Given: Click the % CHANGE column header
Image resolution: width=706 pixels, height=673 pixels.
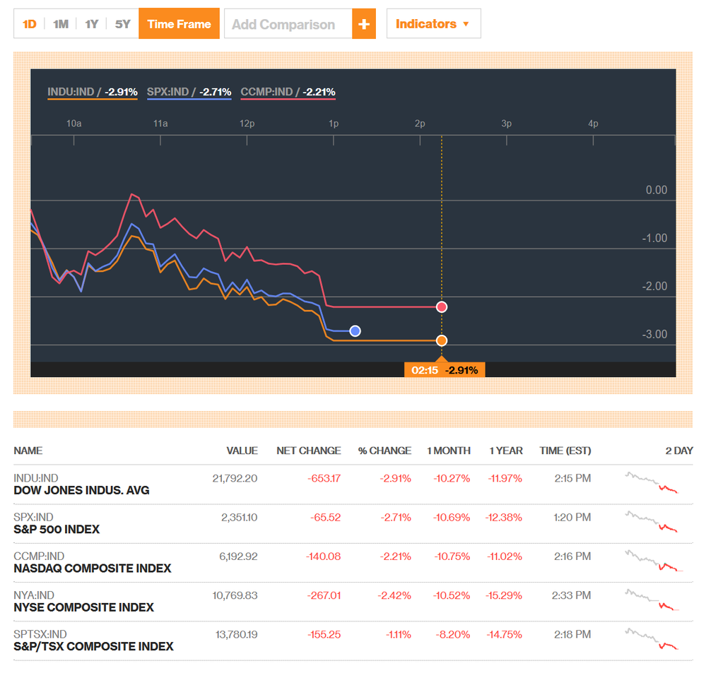Looking at the screenshot, I should click(x=384, y=451).
